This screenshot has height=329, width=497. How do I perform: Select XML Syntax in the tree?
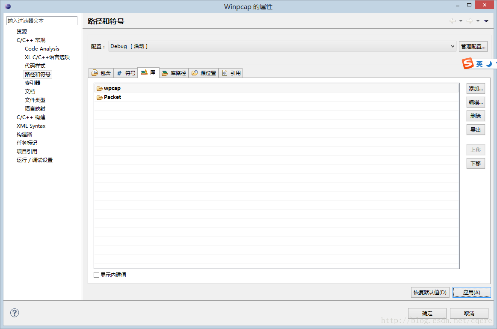[x=31, y=126]
